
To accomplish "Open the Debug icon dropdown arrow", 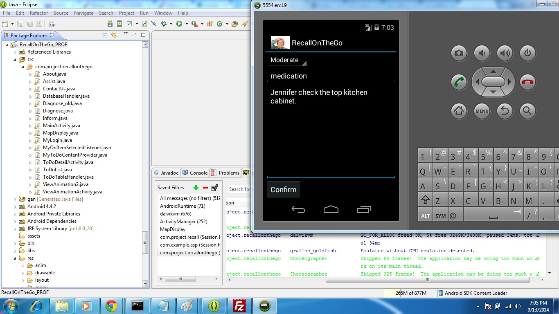I will (171, 24).
